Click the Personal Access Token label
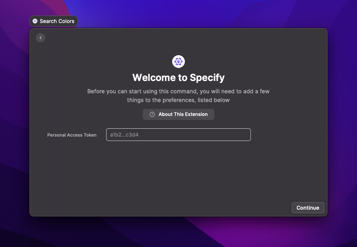This screenshot has width=357, height=247. [72, 135]
